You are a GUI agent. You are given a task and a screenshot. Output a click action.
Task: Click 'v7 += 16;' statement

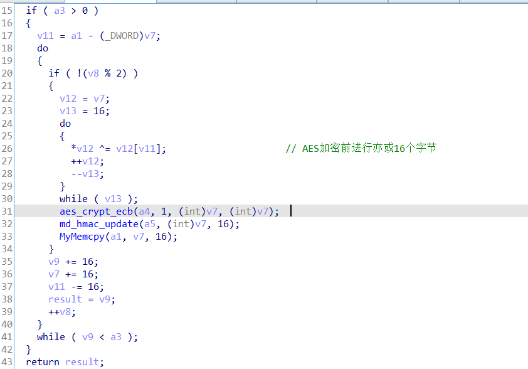click(73, 274)
